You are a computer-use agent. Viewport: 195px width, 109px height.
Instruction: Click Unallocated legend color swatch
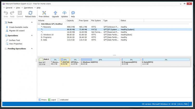pos(58,100)
